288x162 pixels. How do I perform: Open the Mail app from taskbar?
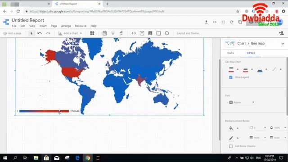pos(57,158)
